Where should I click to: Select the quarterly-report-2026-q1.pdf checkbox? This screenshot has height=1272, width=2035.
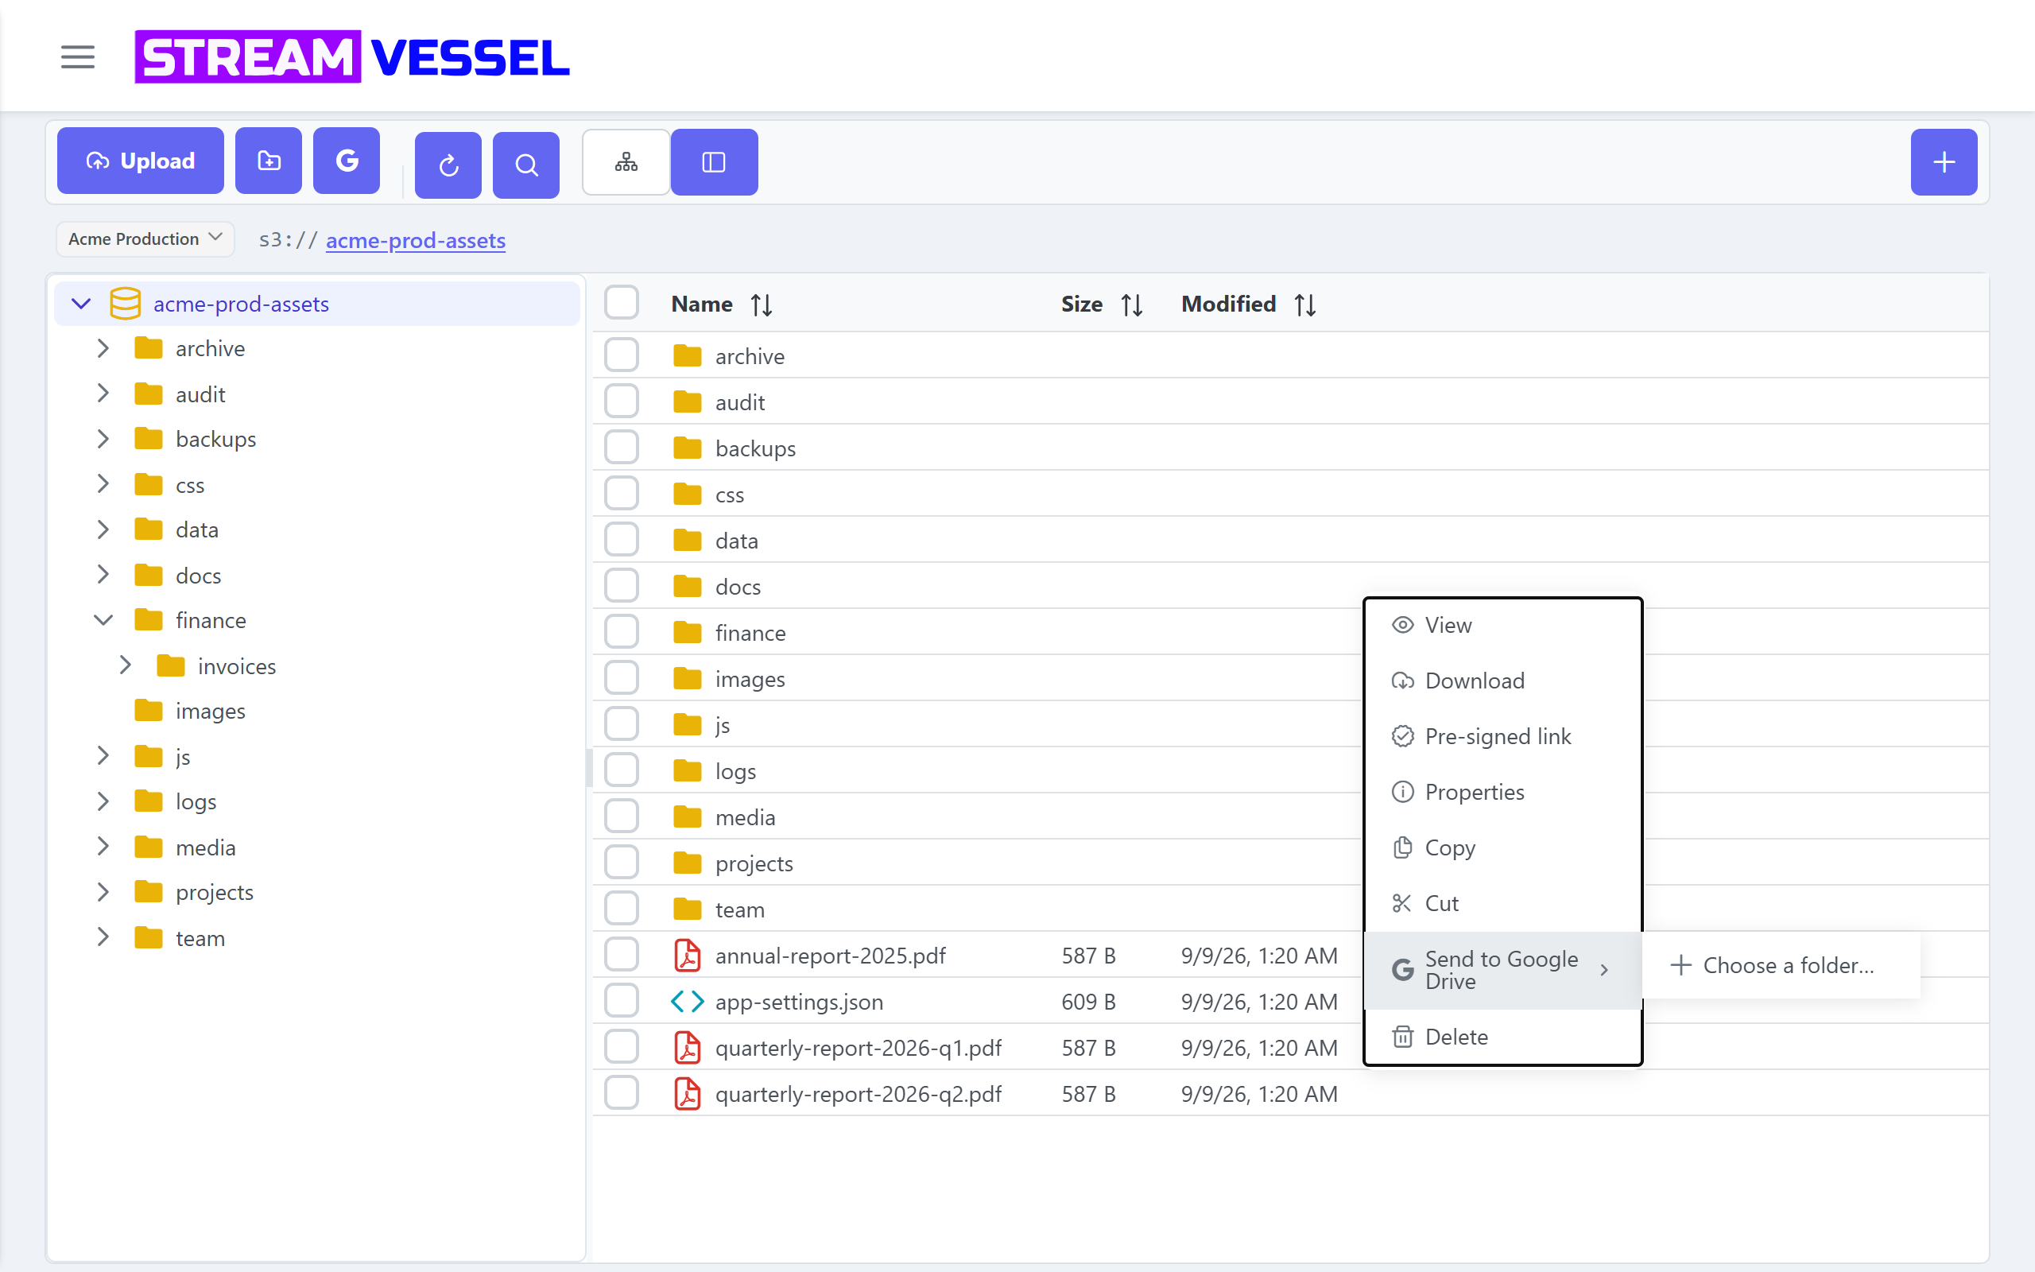[x=622, y=1047]
